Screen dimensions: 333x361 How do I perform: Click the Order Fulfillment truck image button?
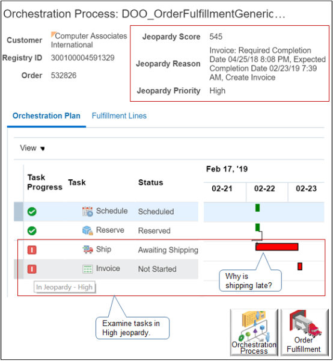tap(305, 333)
